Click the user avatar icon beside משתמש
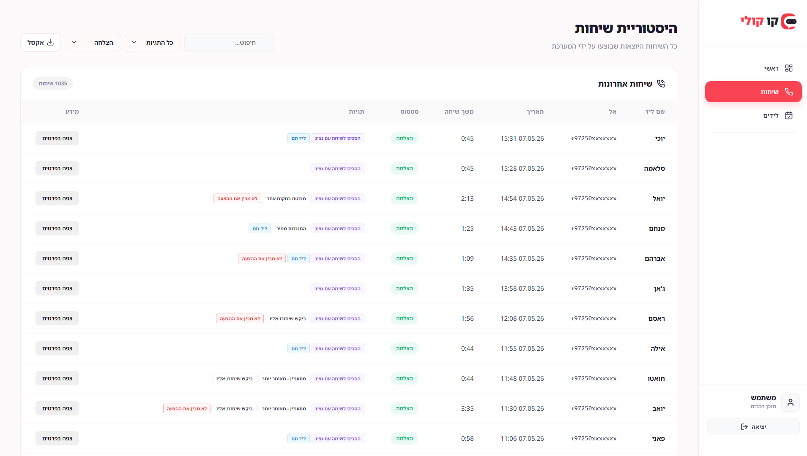Viewport: 807px width, 456px height. click(x=791, y=402)
